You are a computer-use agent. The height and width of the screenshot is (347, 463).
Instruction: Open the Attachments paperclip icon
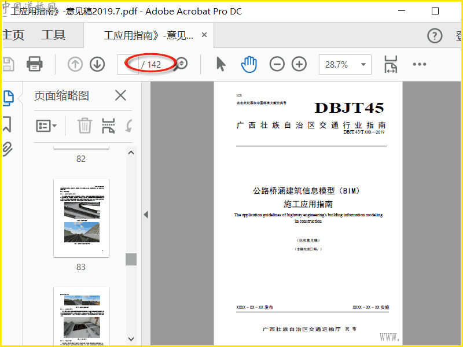8,149
